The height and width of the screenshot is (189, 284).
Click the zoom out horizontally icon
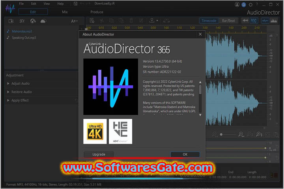click(215, 134)
